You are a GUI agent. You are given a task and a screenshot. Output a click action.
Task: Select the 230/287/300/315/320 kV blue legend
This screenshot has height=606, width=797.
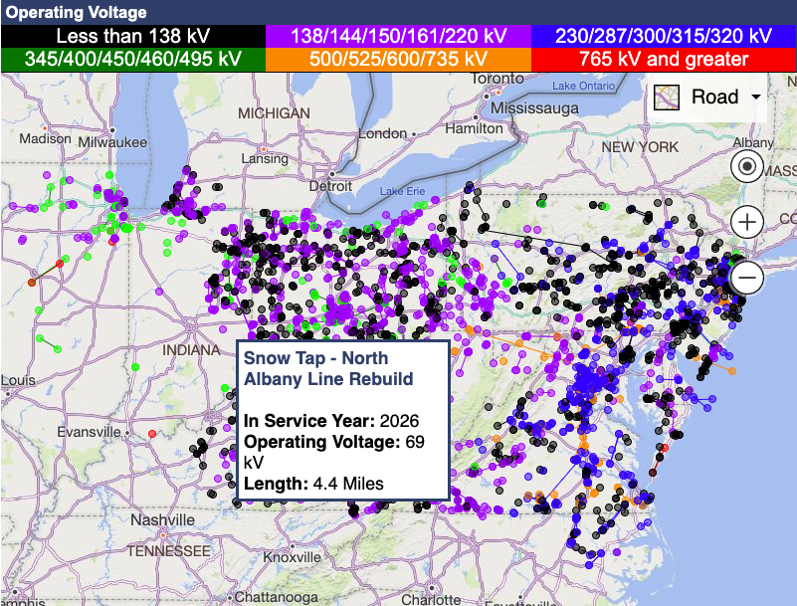point(664,36)
